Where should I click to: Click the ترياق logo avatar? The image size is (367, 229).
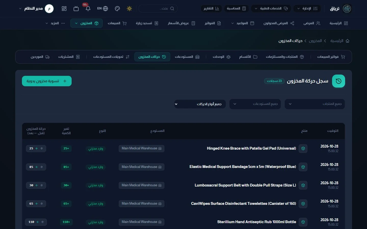[x=347, y=9]
